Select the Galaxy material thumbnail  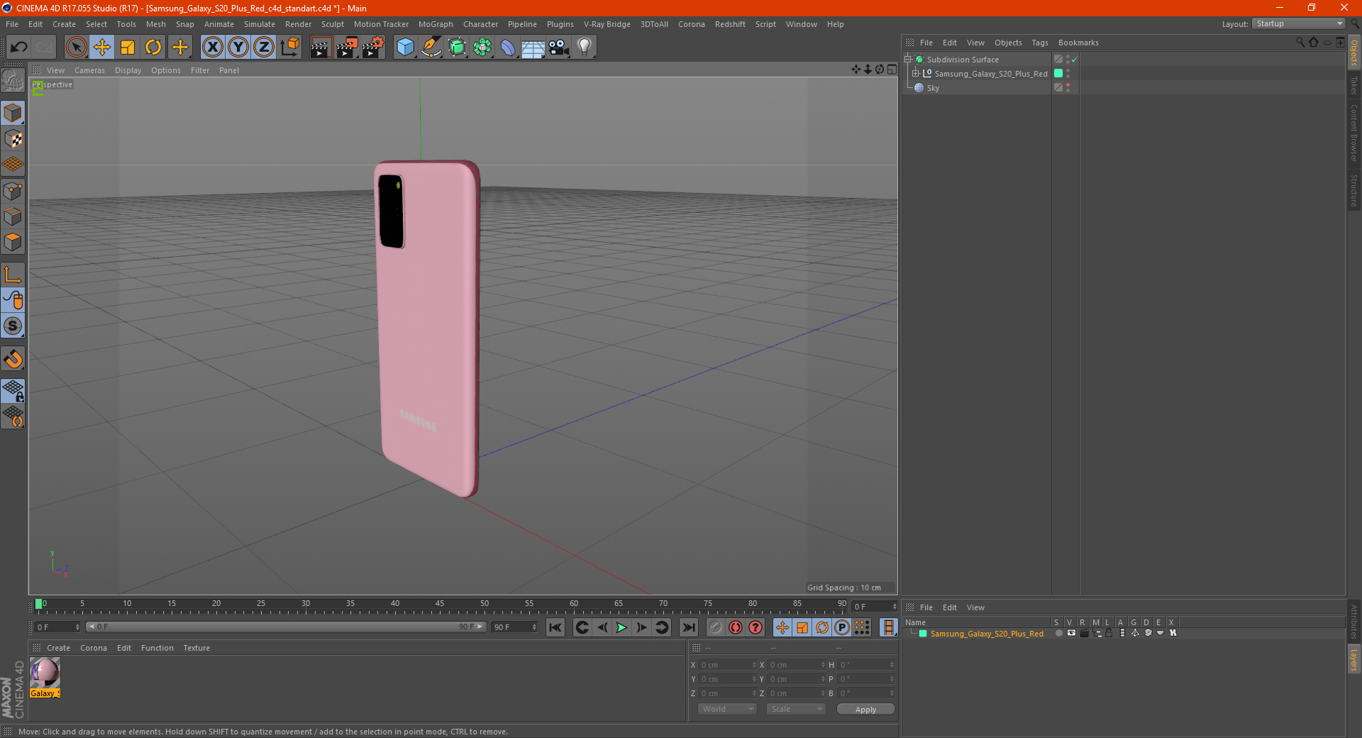coord(45,673)
